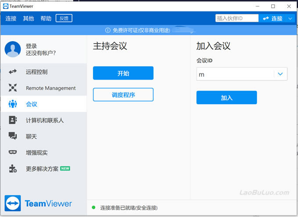Expand the connect button dropdown arrow
This screenshot has width=298, height=217.
coord(290,18)
